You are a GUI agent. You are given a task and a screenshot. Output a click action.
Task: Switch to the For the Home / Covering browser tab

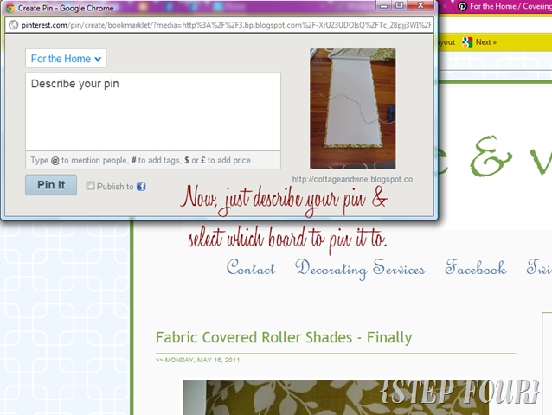click(x=504, y=6)
